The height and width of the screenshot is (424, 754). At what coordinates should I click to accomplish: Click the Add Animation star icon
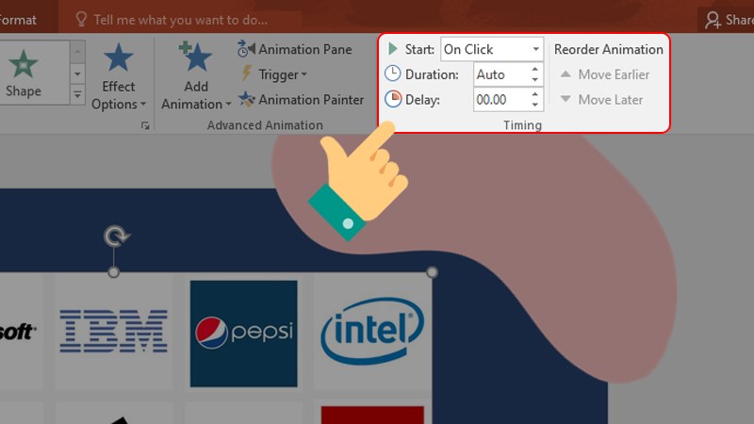(x=195, y=57)
